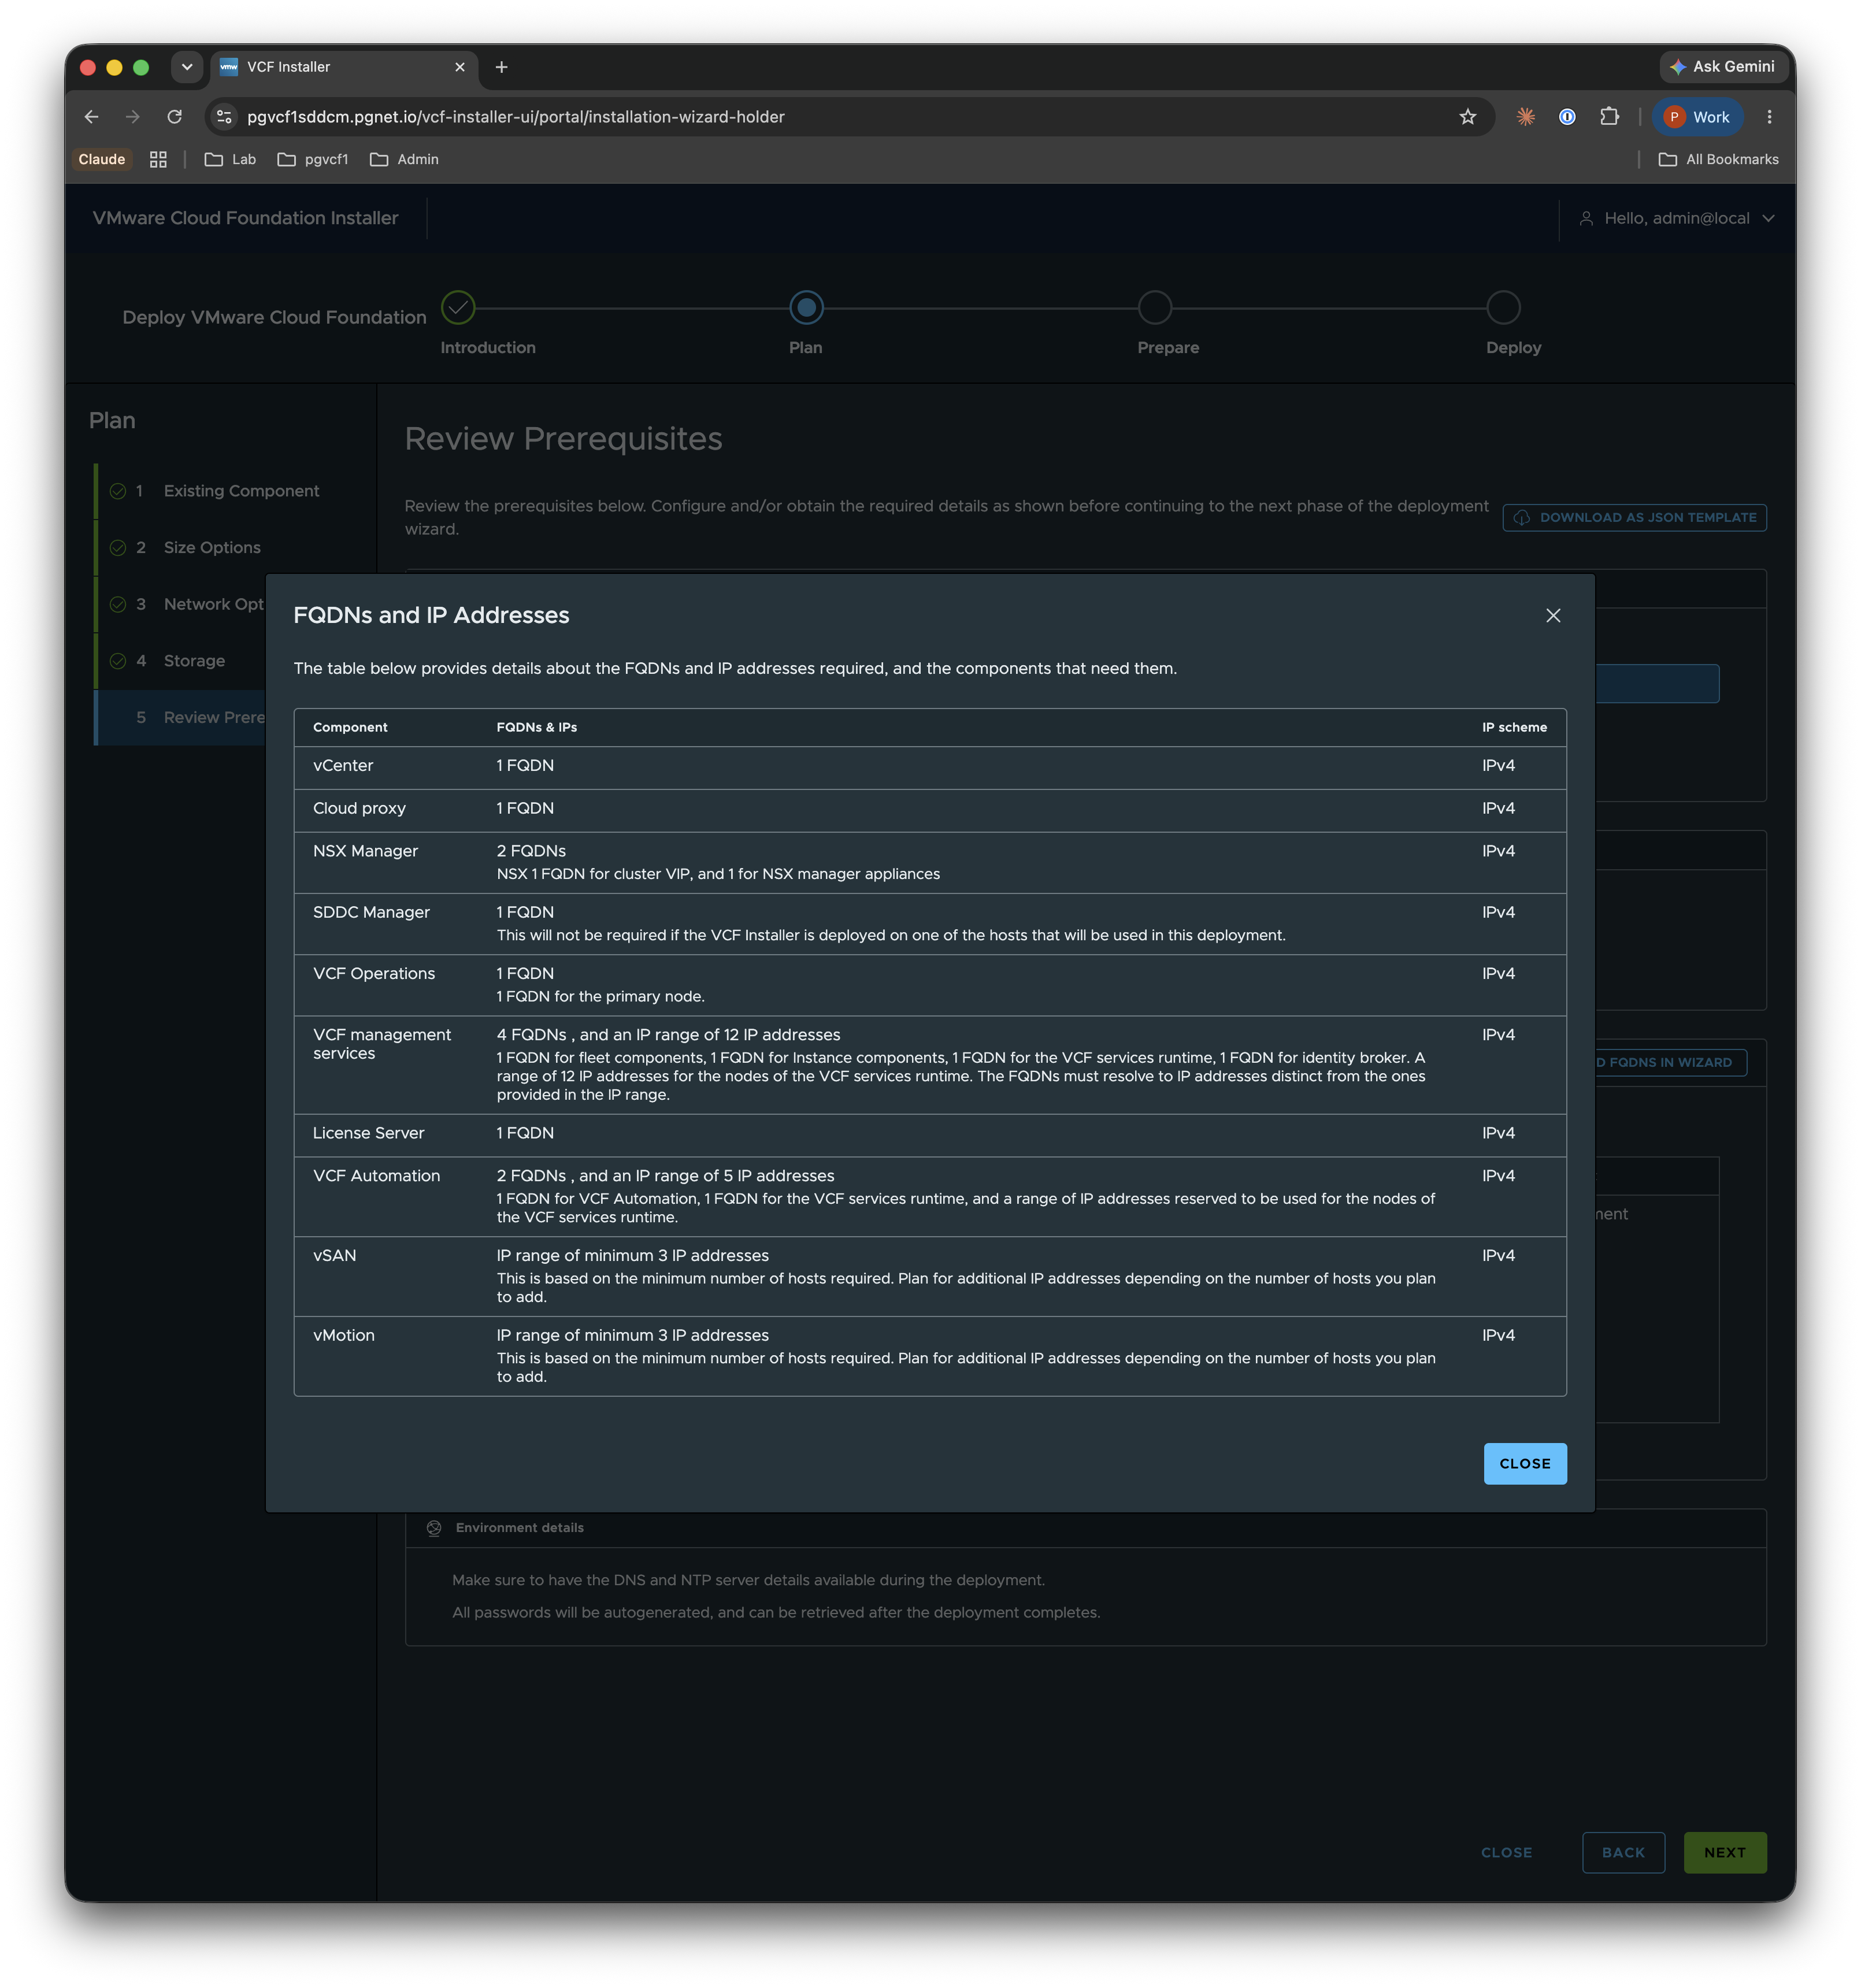This screenshot has height=1988, width=1861.
Task: Select the VCF Automation row
Action: point(929,1196)
